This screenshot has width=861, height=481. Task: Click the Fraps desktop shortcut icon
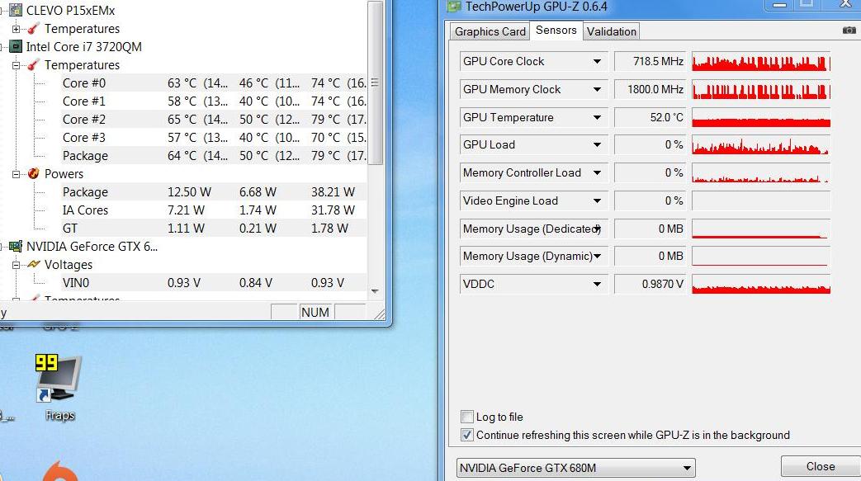[x=59, y=379]
